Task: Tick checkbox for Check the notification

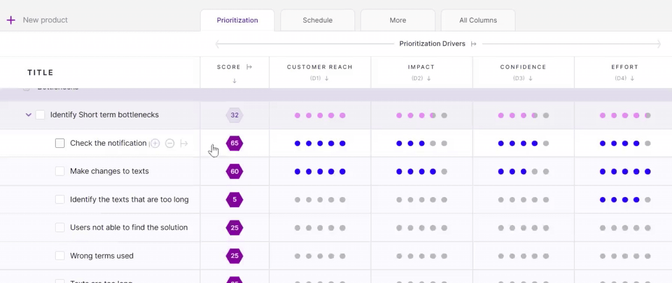Action: tap(60, 143)
